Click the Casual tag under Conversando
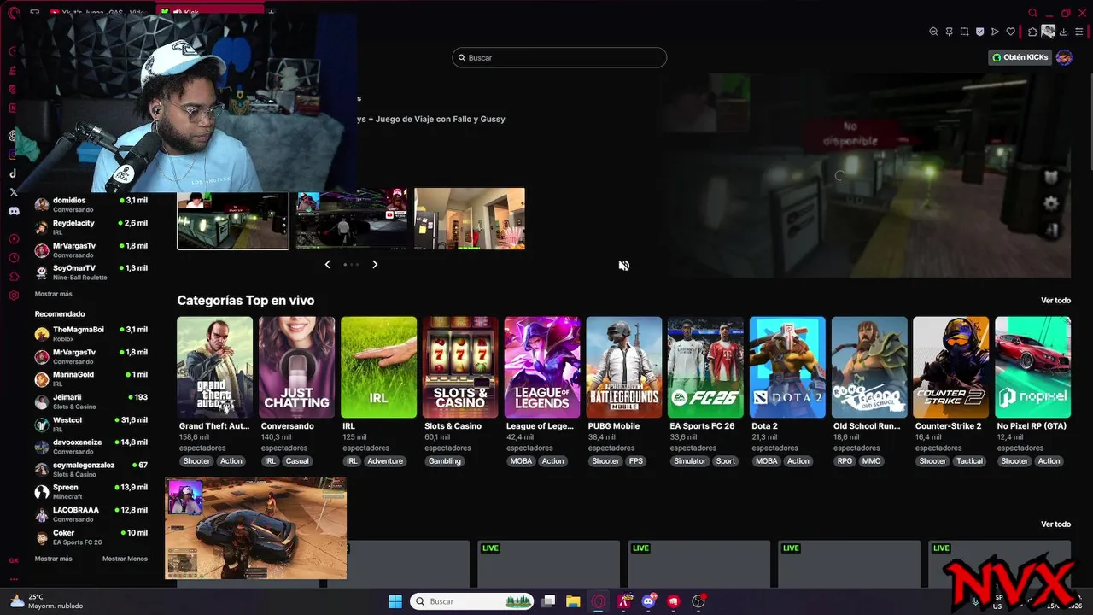The width and height of the screenshot is (1093, 615). (297, 461)
